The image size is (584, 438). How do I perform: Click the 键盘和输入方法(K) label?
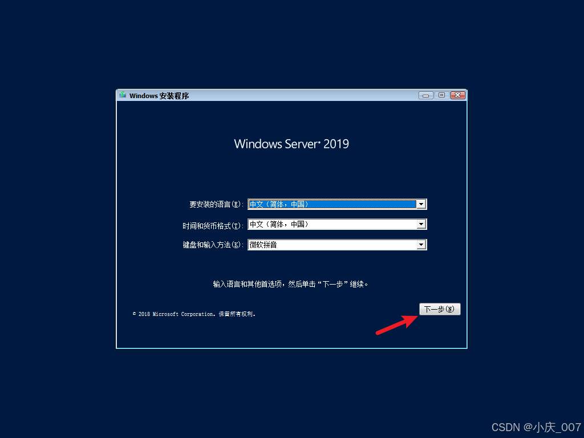point(213,245)
